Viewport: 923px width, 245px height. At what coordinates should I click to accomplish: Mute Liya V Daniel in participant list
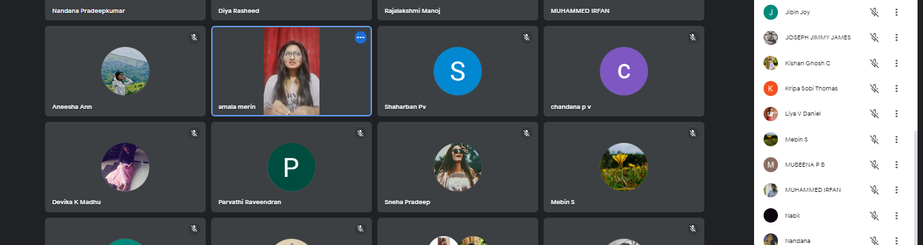click(x=874, y=114)
